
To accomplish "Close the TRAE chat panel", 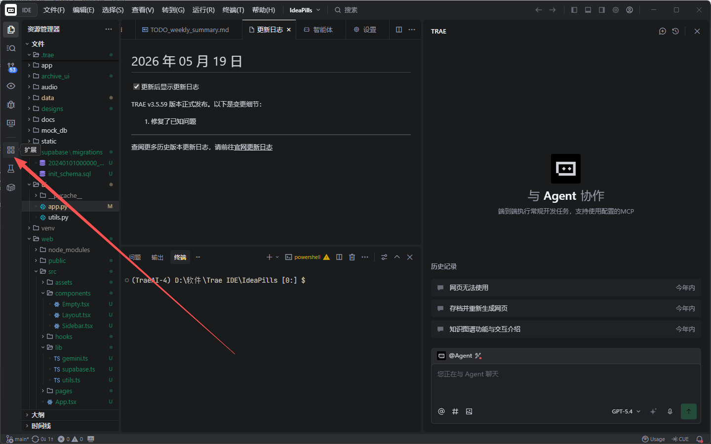I will 697,31.
